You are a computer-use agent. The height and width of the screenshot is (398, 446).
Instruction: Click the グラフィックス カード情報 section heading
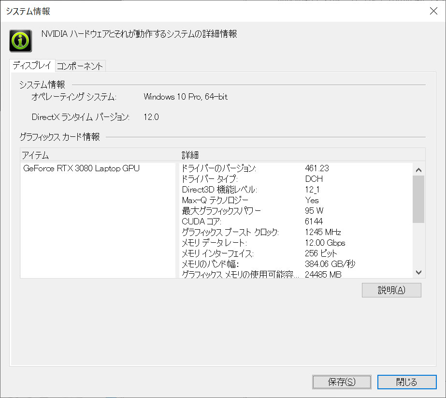[59, 137]
